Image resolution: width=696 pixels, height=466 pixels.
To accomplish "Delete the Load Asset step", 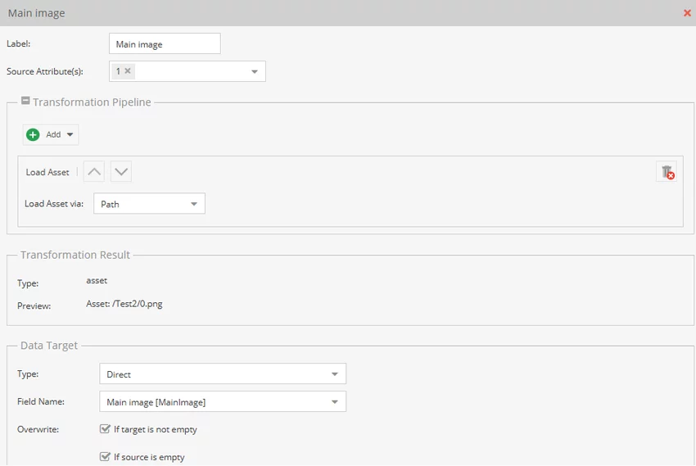I will pos(667,172).
